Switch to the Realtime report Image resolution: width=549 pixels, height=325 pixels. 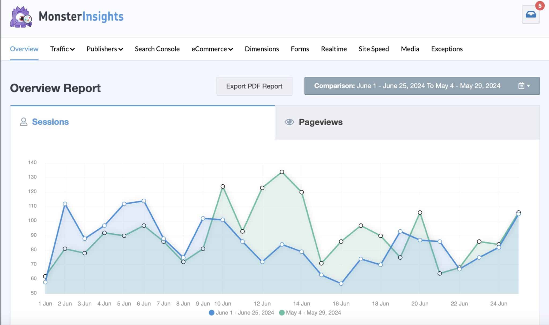[334, 49]
